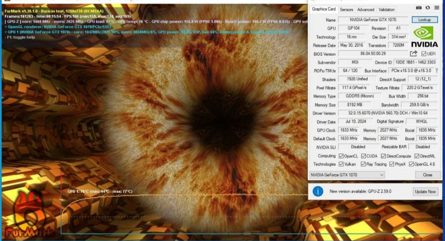Open the Advanced tab
Image resolution: width=445 pixels, height=241 pixels.
click(365, 9)
